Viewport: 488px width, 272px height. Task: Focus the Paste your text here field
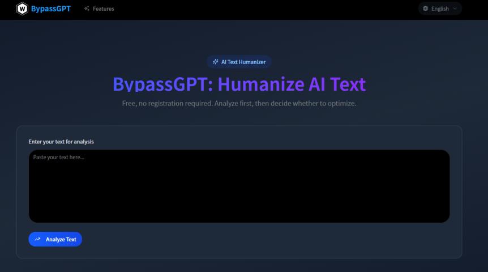coord(239,186)
